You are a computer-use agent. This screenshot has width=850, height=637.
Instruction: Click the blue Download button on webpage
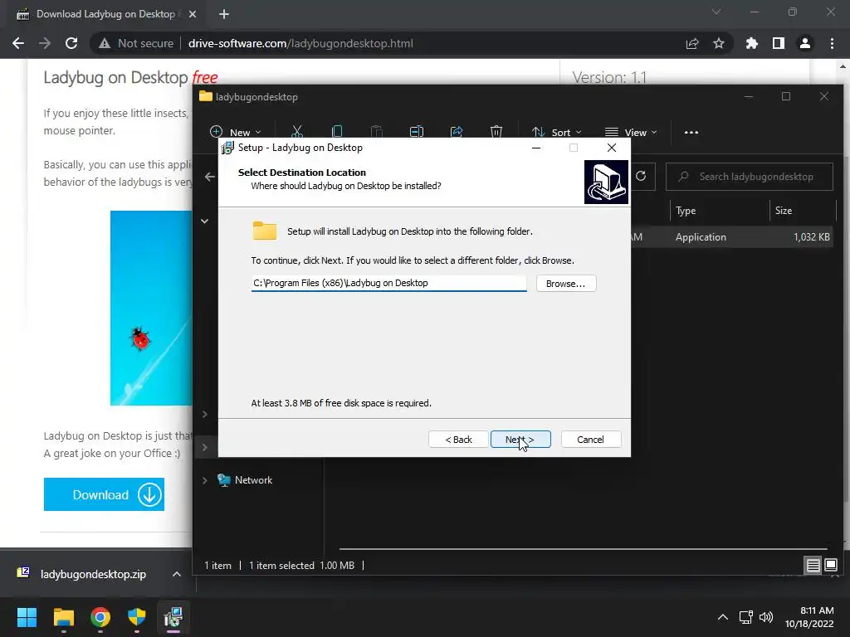(x=104, y=494)
